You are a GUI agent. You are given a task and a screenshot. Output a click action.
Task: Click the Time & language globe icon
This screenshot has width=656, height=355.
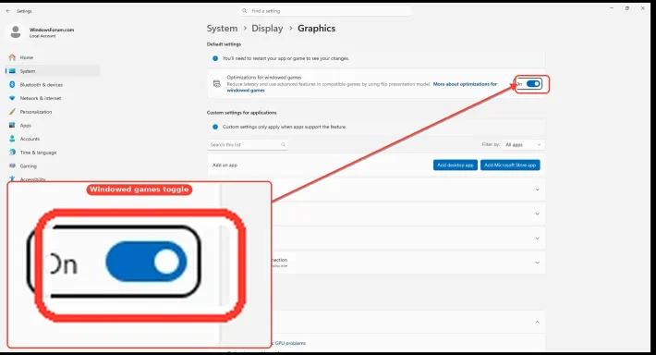12,153
